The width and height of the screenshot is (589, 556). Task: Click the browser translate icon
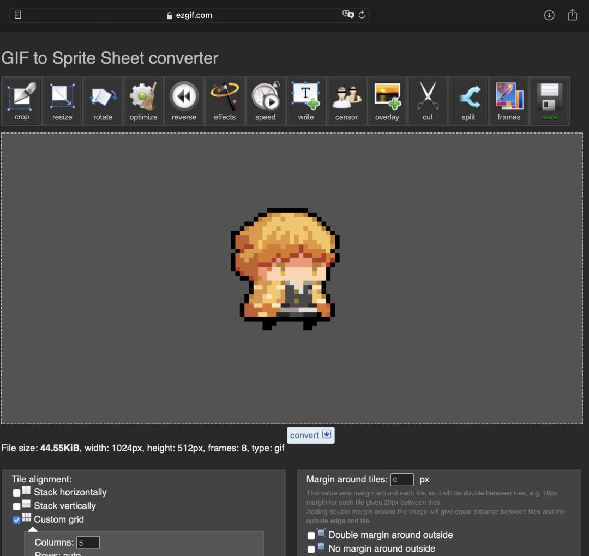click(x=348, y=15)
